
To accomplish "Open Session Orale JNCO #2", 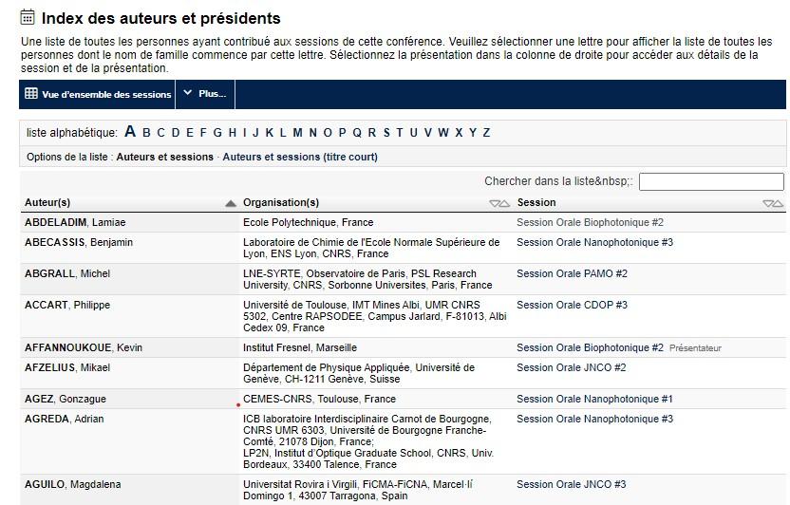I will pyautogui.click(x=571, y=367).
